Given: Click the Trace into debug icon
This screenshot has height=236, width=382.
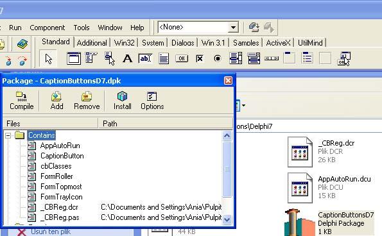Looking at the screenshot, I should (x=8, y=61).
